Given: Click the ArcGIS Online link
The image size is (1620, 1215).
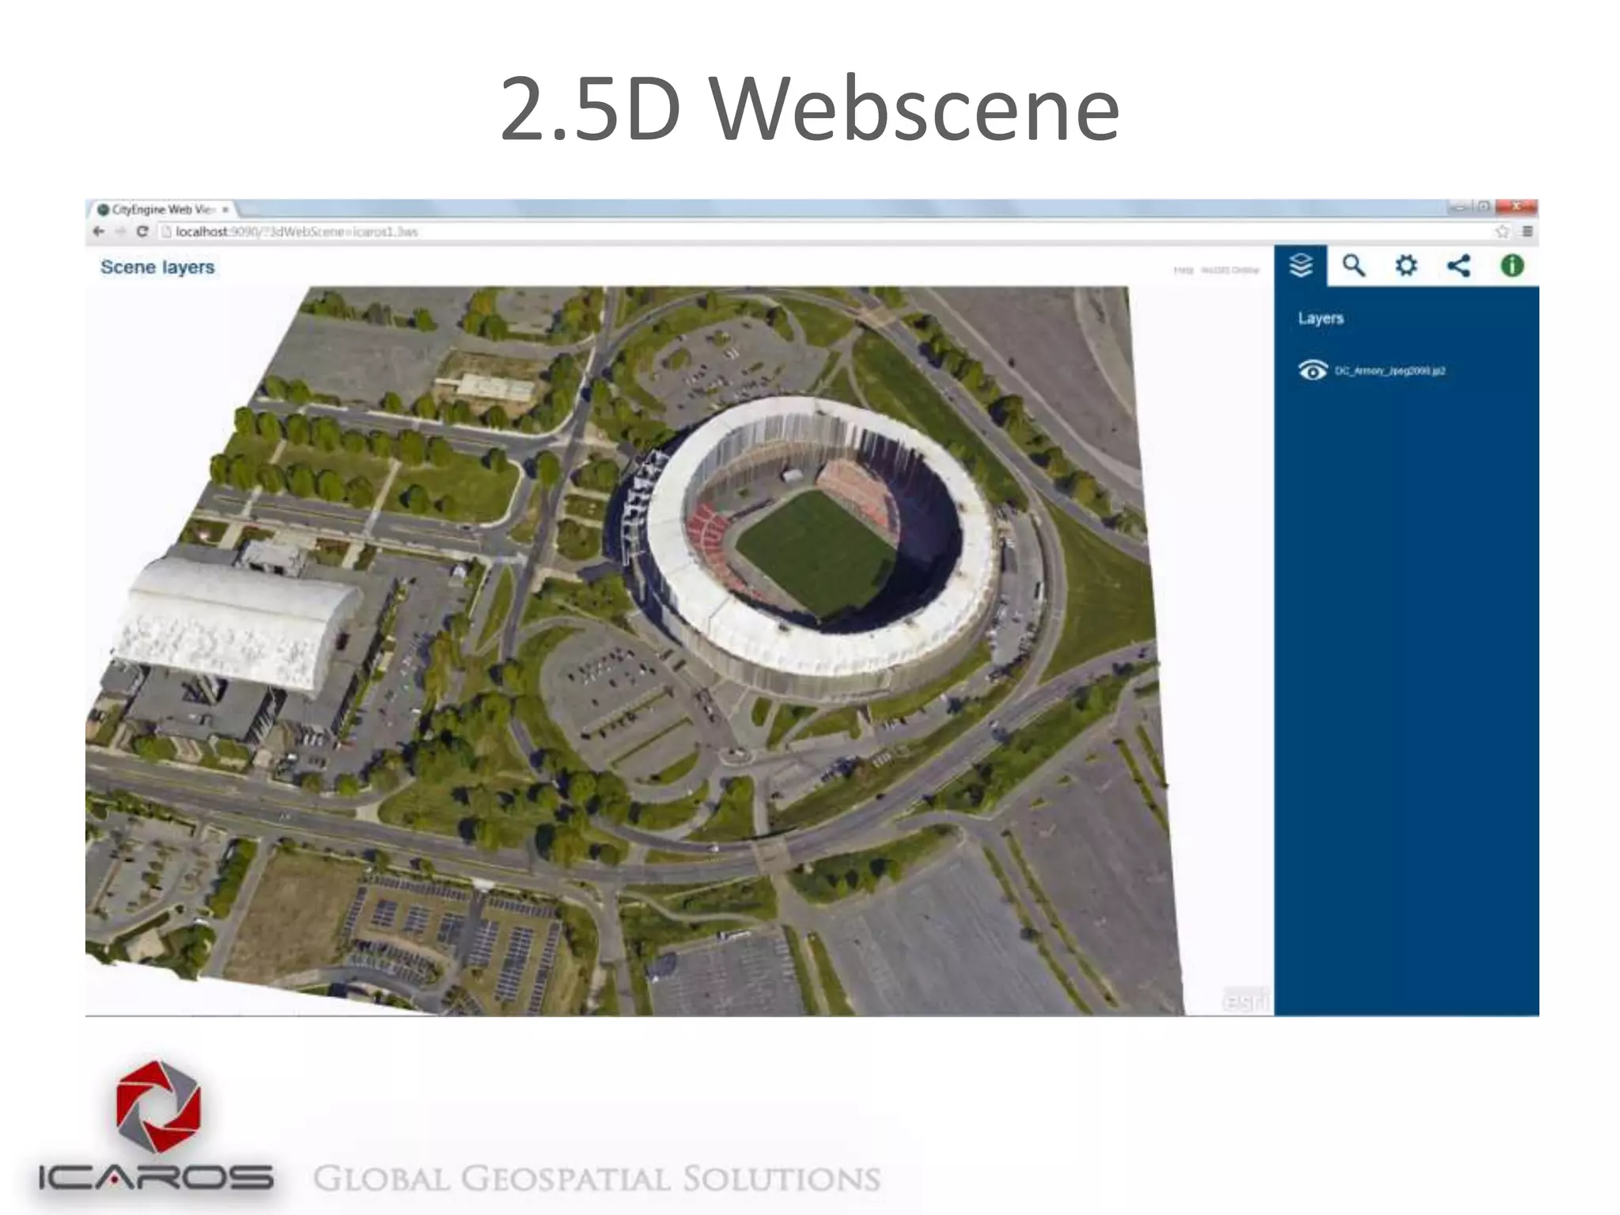Looking at the screenshot, I should pos(1230,271).
